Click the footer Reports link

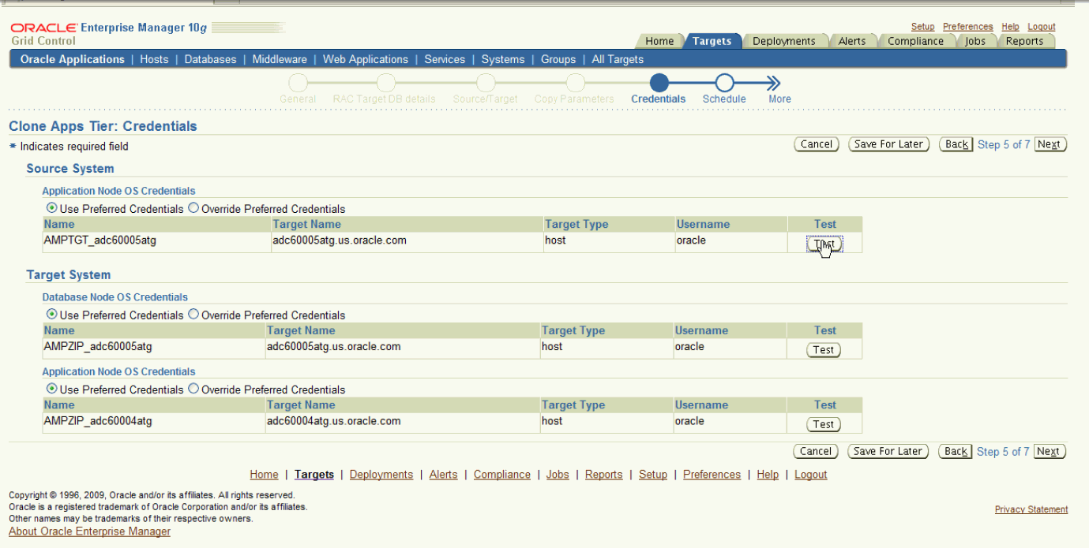(x=604, y=475)
